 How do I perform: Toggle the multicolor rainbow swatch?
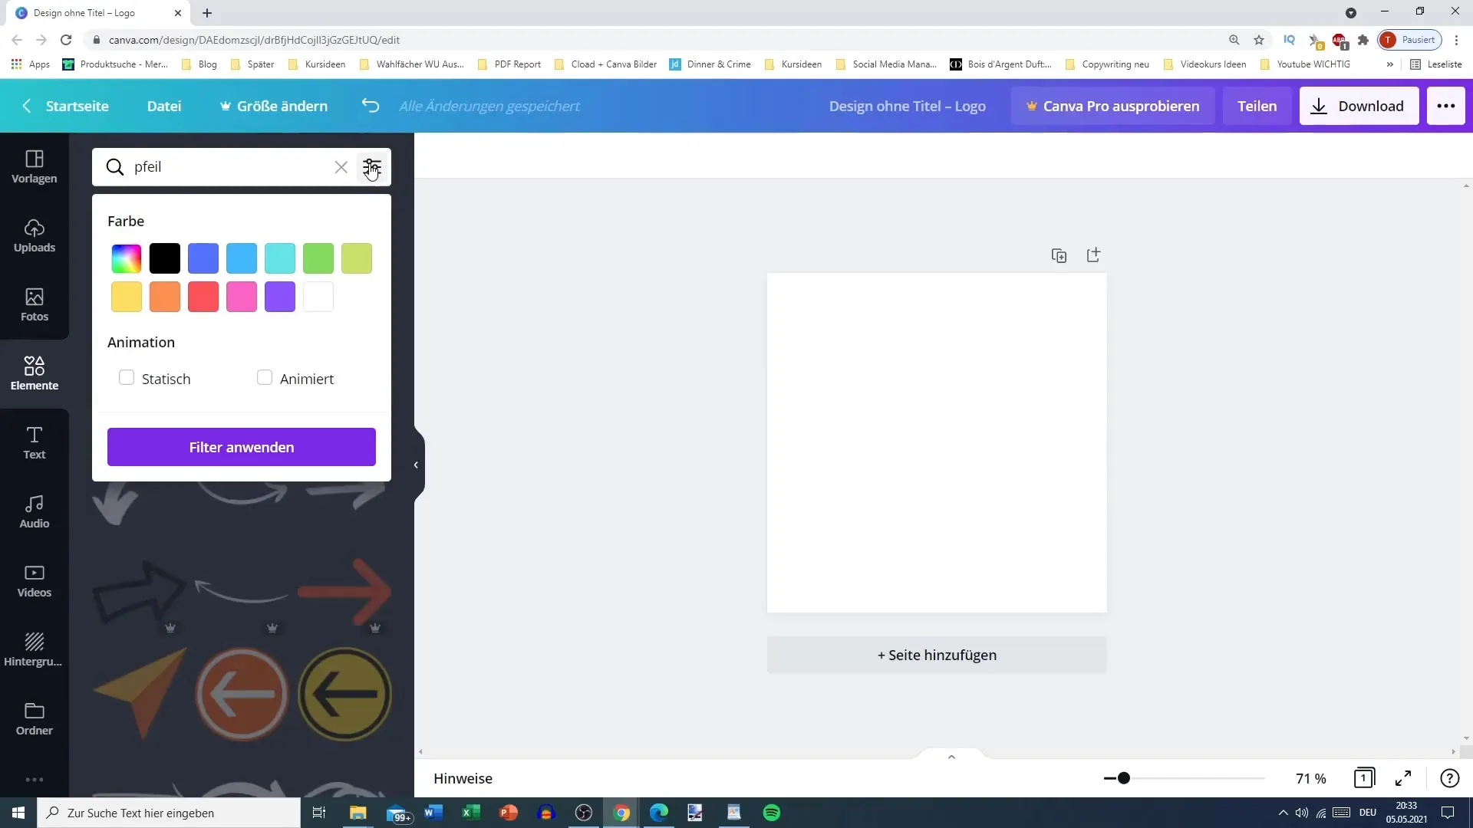pyautogui.click(x=127, y=258)
